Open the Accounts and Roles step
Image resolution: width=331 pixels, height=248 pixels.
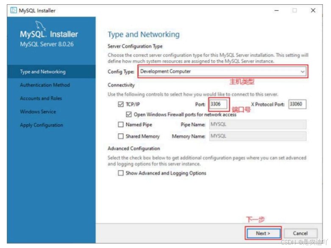41,98
